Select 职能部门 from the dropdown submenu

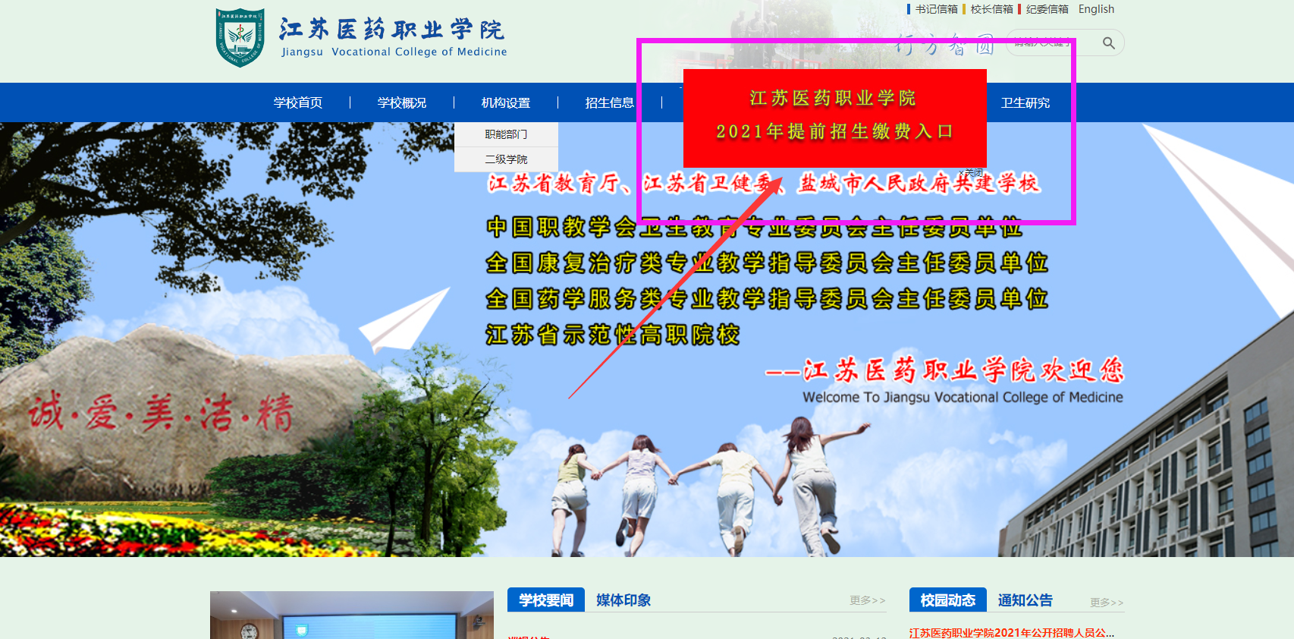(506, 134)
